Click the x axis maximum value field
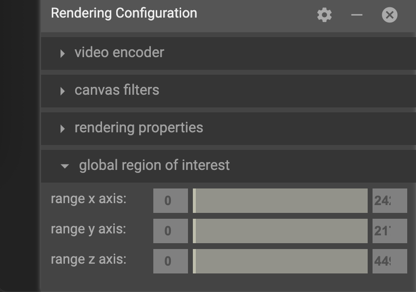This screenshot has width=416, height=292. click(390, 201)
